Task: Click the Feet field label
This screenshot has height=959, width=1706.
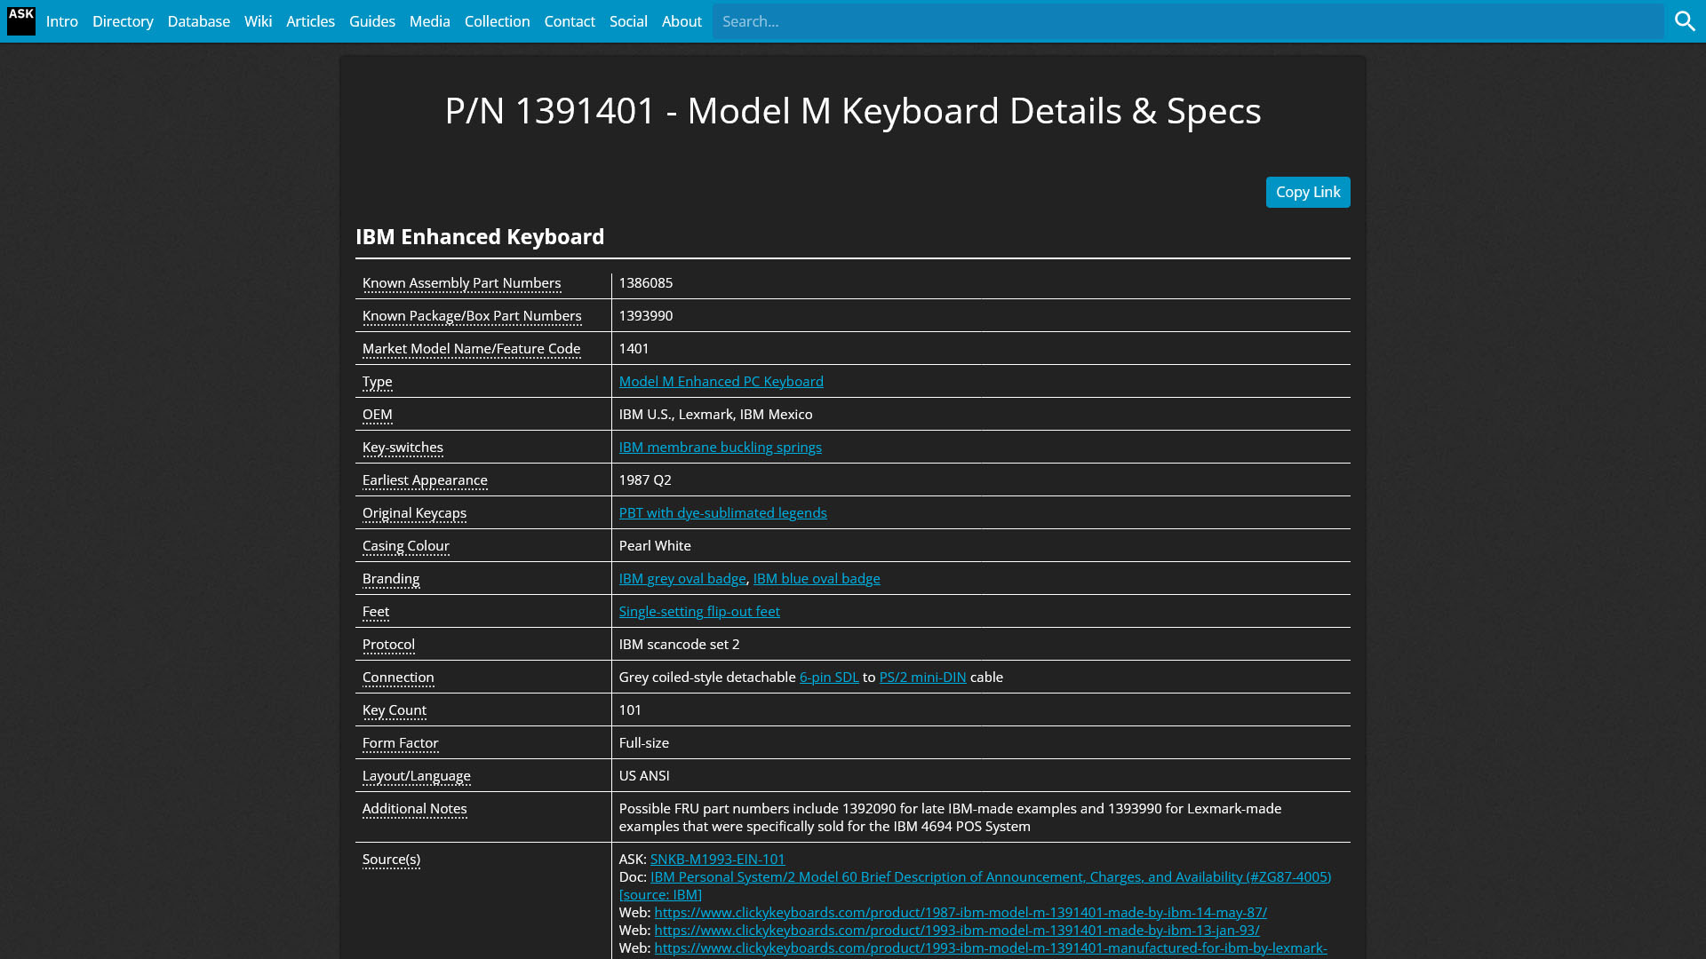Action: (x=376, y=611)
